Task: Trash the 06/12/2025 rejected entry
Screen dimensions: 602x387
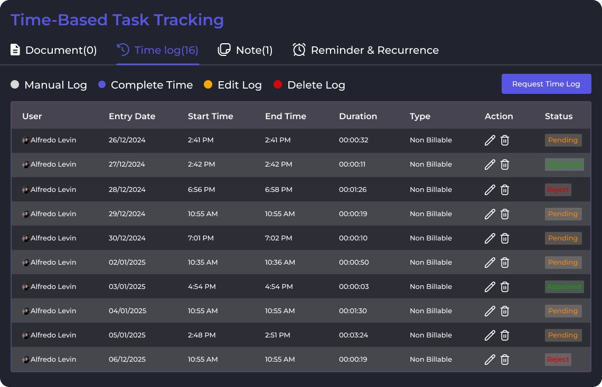Action: pos(505,360)
